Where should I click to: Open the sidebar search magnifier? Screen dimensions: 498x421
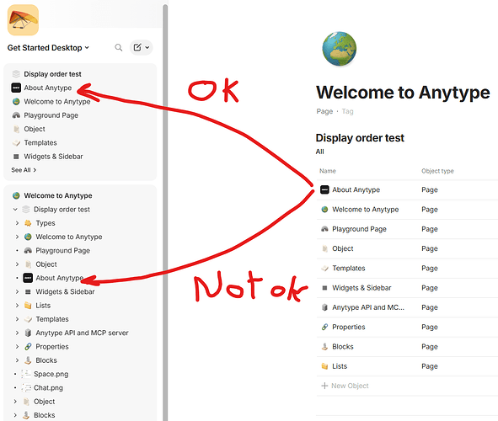point(119,48)
